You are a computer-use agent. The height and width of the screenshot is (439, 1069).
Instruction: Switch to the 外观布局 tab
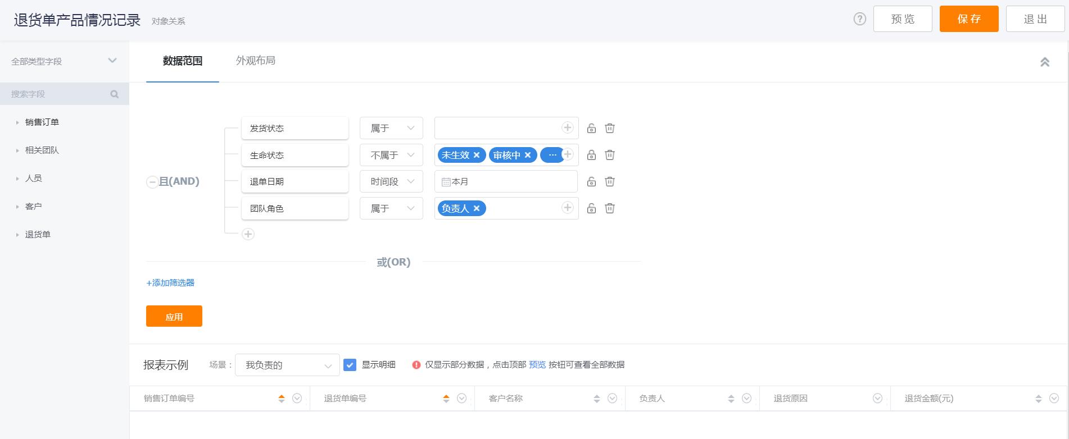click(x=255, y=61)
